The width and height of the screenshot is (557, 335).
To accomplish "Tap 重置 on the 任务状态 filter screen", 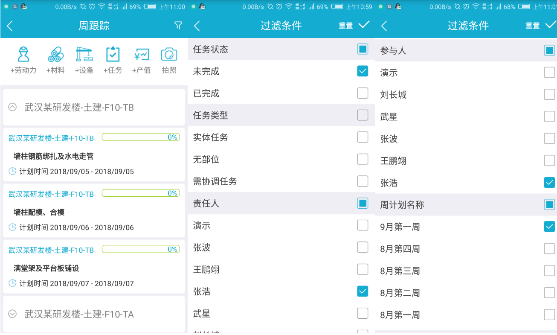I will pyautogui.click(x=346, y=26).
